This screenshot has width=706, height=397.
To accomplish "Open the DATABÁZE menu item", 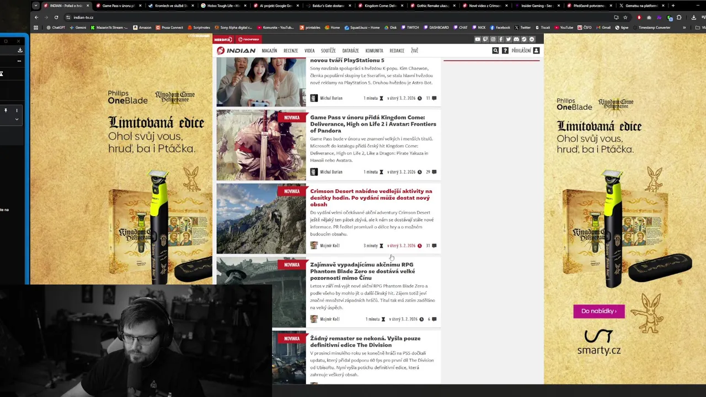I will [x=350, y=51].
